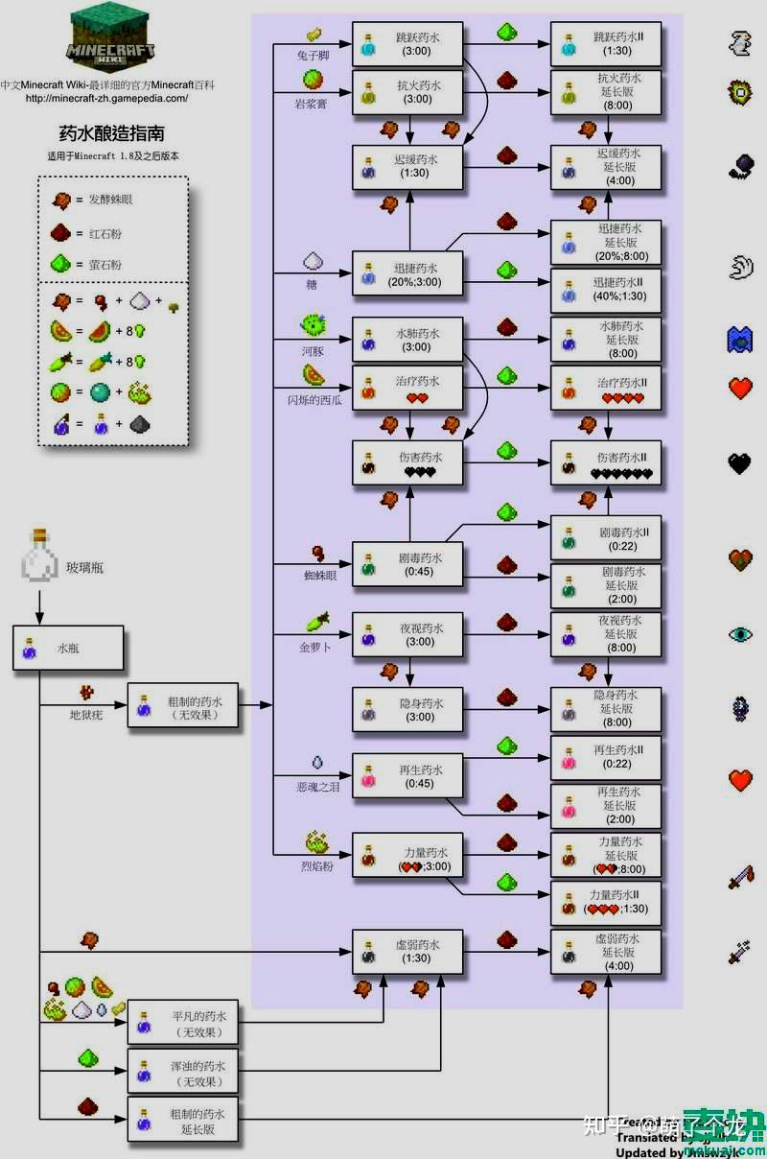Select the 迟缓药水延长版 (4:00) box
This screenshot has height=1159, width=767.
tap(606, 167)
